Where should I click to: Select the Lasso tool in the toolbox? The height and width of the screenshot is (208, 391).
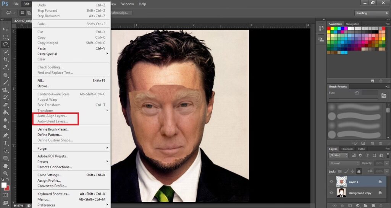5,44
